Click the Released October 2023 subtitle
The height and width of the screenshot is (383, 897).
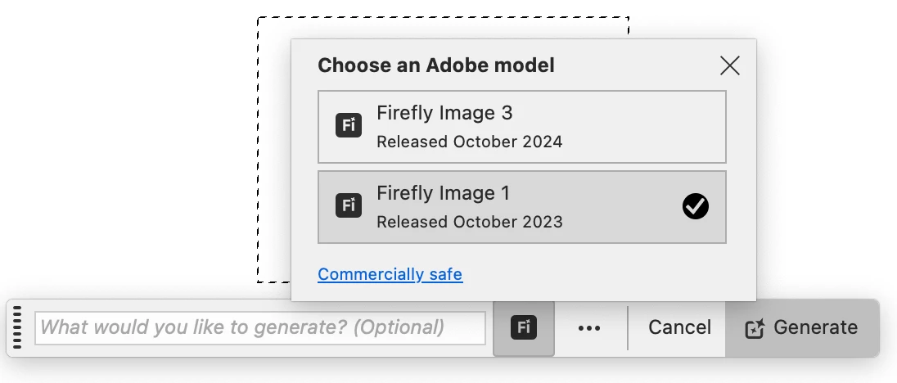(469, 222)
